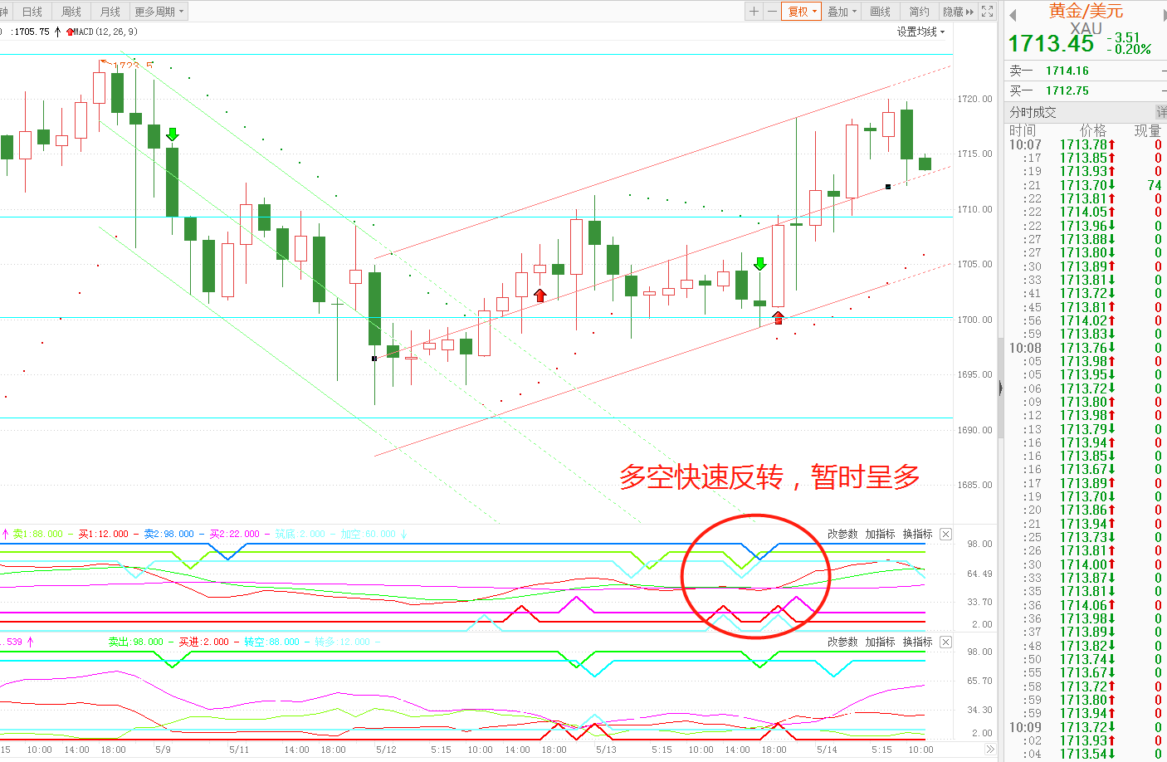Click 改参数 in the 卖出/买进 indicator panel

click(x=842, y=642)
